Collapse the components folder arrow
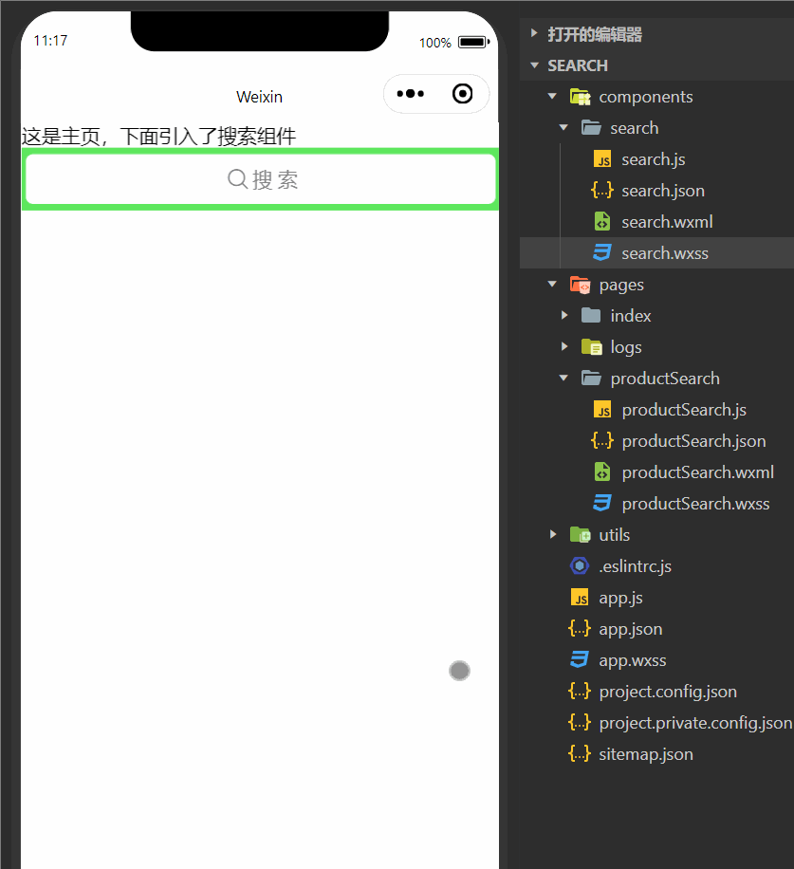The width and height of the screenshot is (794, 869). [552, 97]
